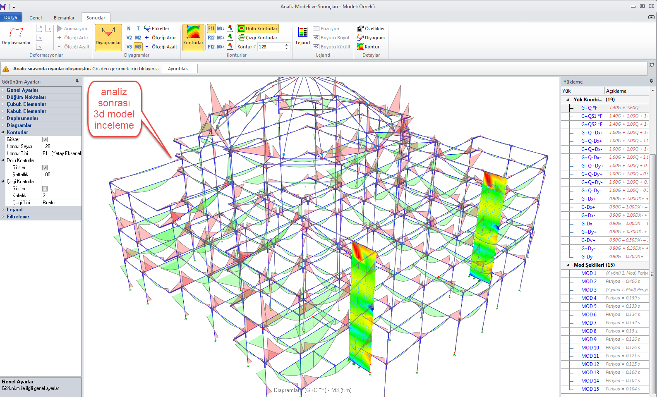Select the Diyagramlar diagram button
This screenshot has height=397, width=657.
[x=108, y=37]
